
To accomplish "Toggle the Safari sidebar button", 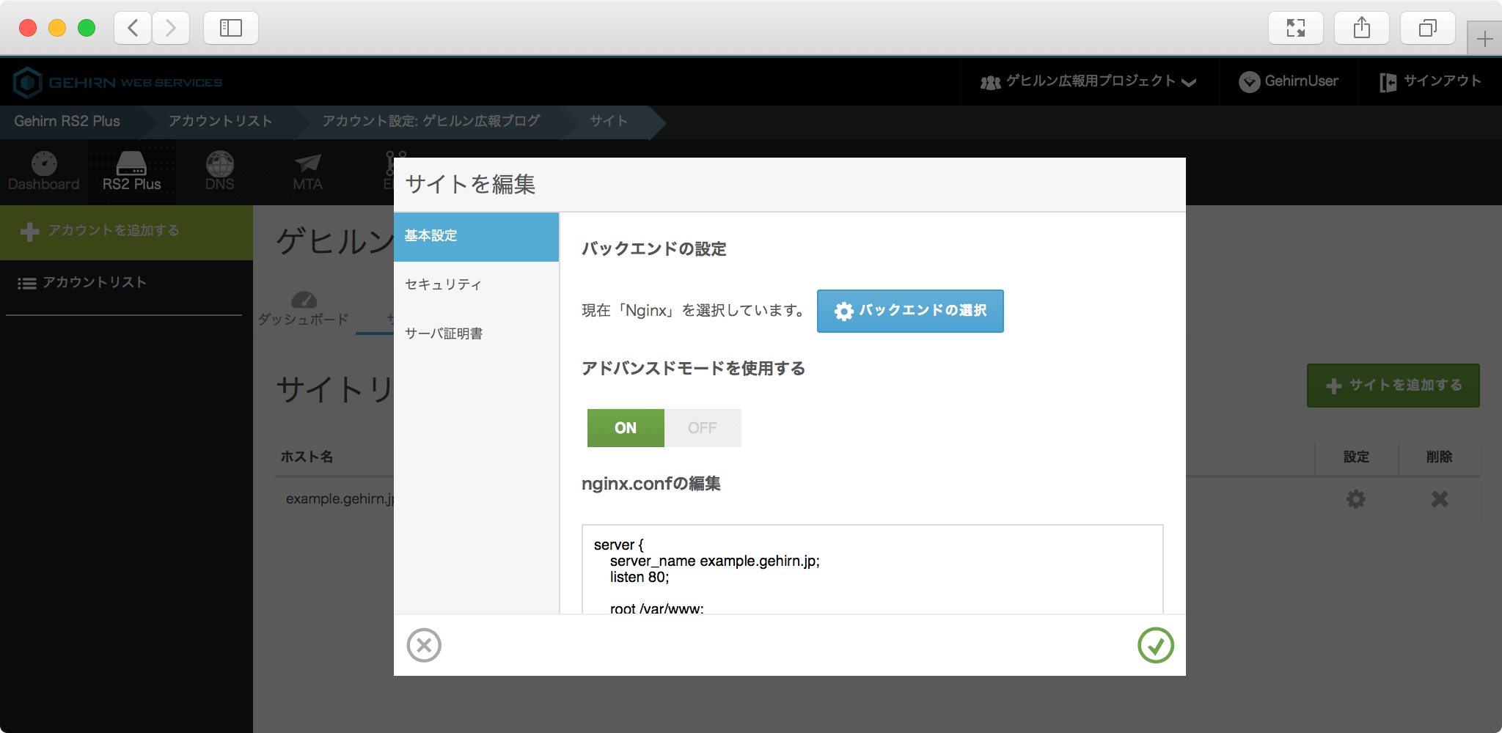I will [x=231, y=28].
